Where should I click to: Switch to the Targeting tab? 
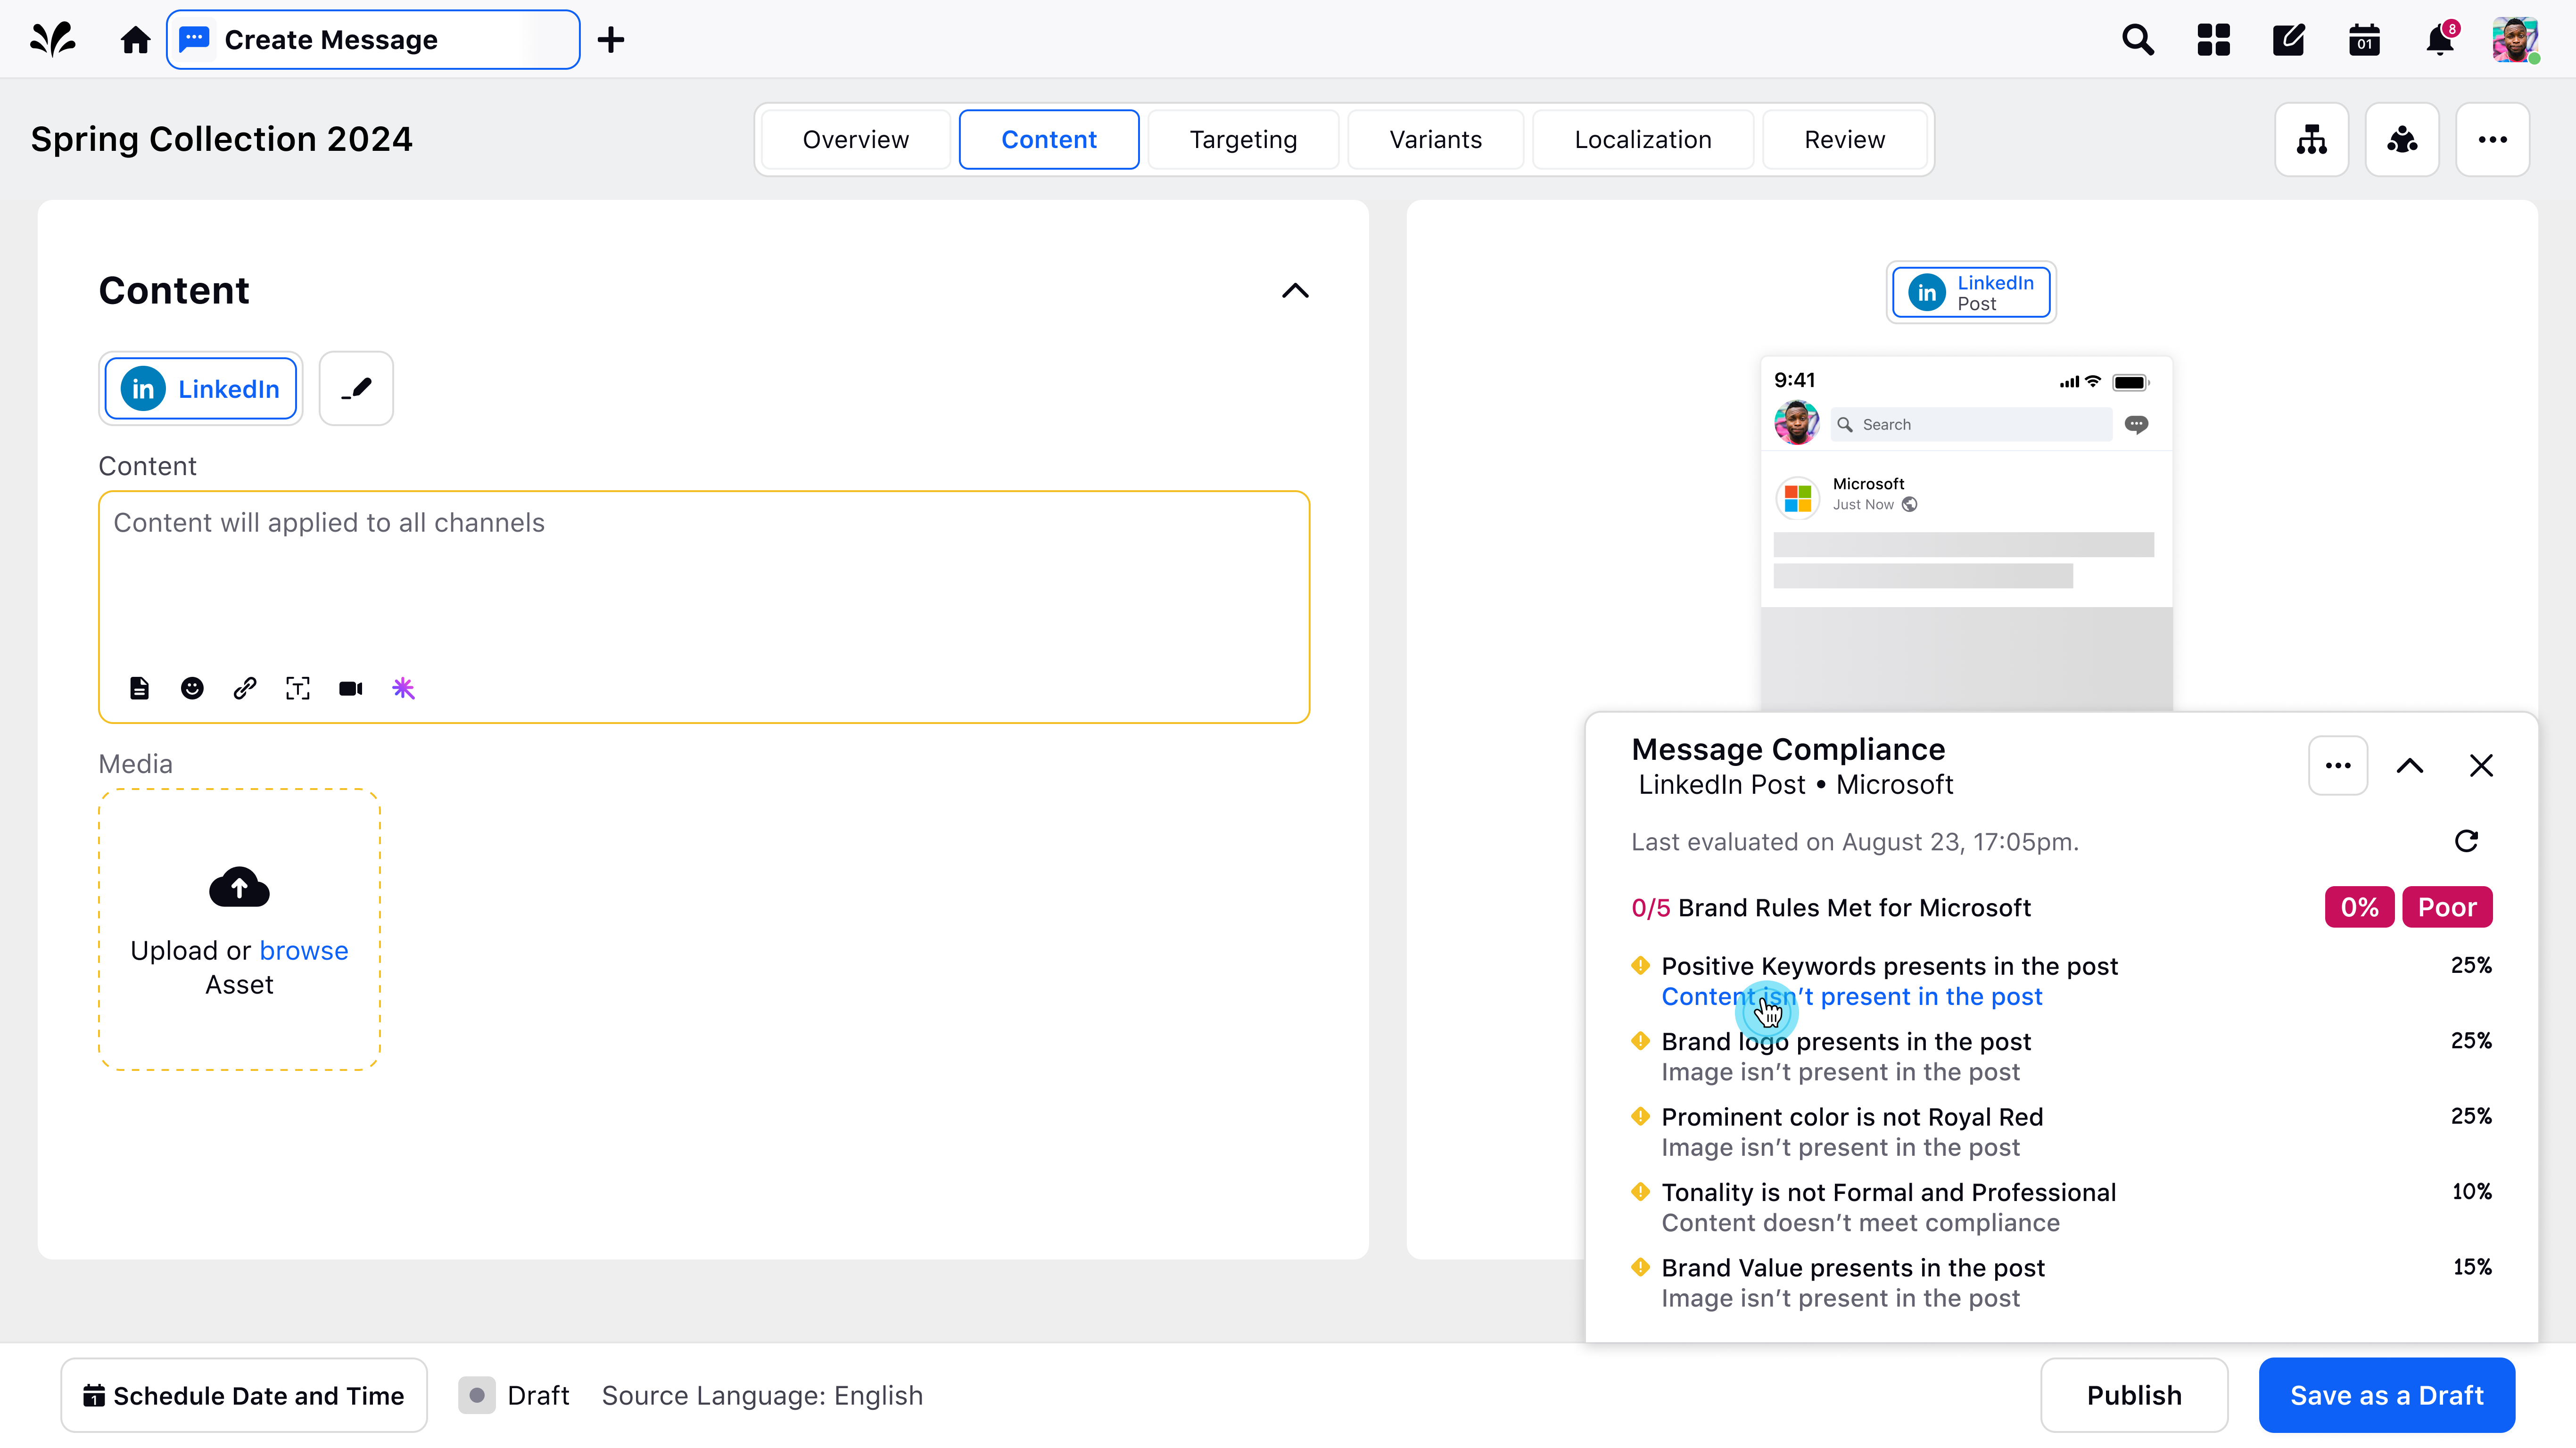[1243, 140]
